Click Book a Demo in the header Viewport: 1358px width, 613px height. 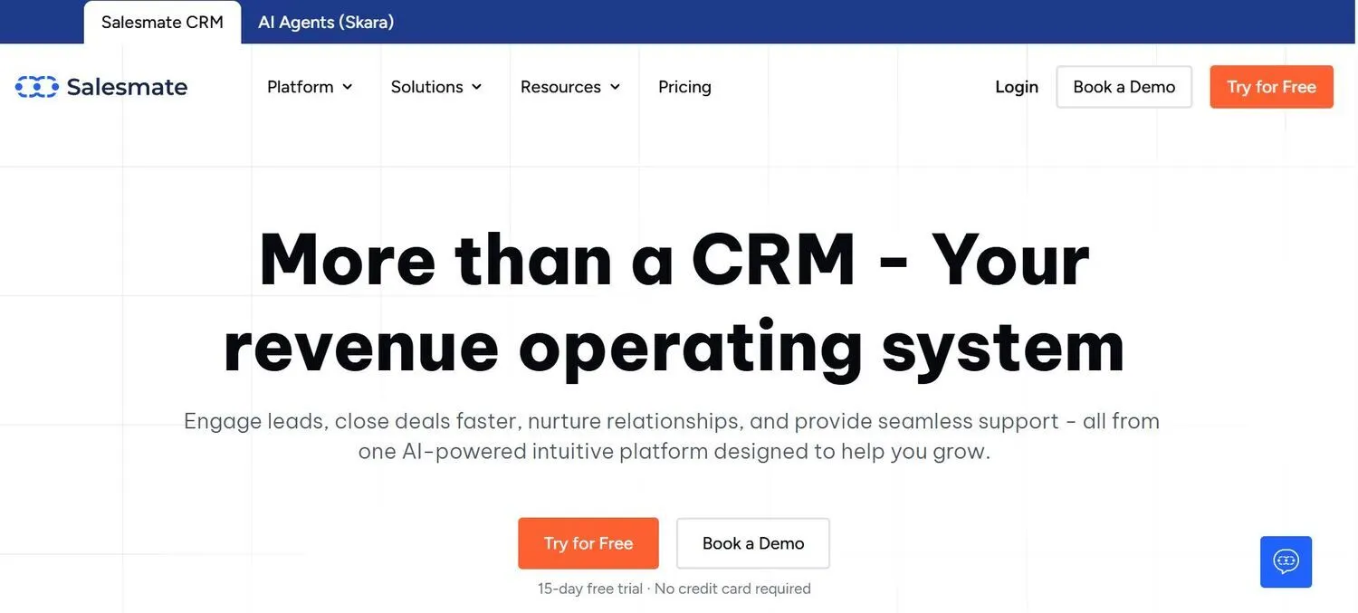pyautogui.click(x=1124, y=87)
